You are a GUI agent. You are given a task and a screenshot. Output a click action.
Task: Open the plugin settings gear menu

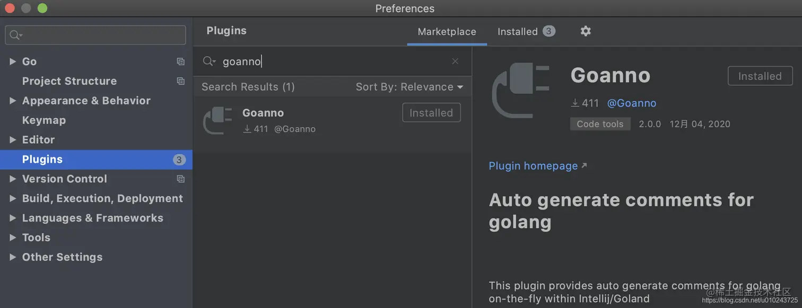(585, 31)
